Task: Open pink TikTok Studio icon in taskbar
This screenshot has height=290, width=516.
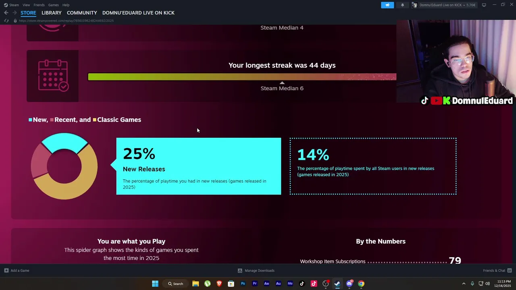Action: coord(314,284)
